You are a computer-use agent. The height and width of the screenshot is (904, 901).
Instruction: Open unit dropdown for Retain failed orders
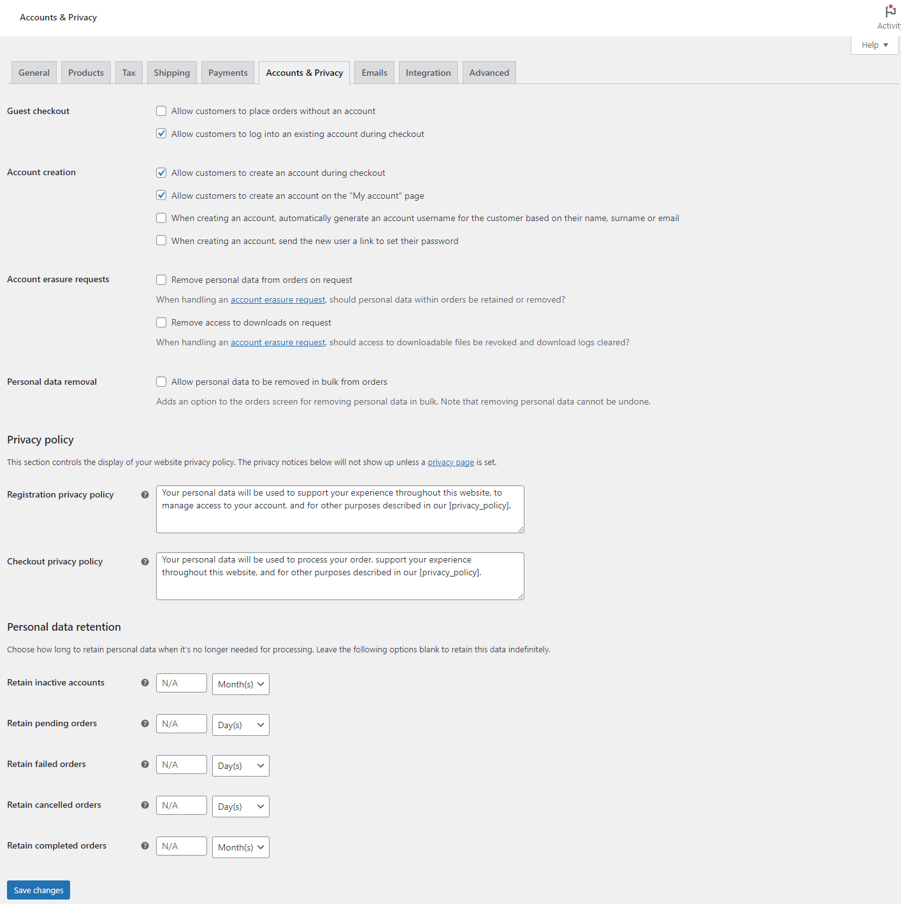pos(240,766)
